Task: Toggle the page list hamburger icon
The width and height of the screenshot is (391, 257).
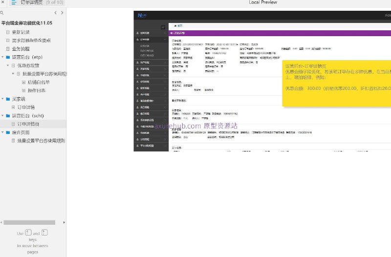Action: (x=14, y=2)
